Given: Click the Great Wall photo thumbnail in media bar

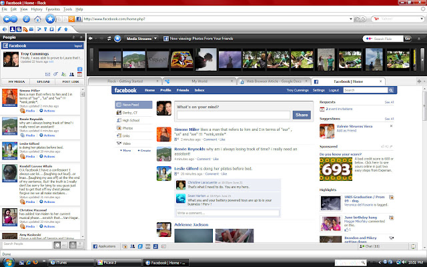Looking at the screenshot, I should tap(133, 59).
